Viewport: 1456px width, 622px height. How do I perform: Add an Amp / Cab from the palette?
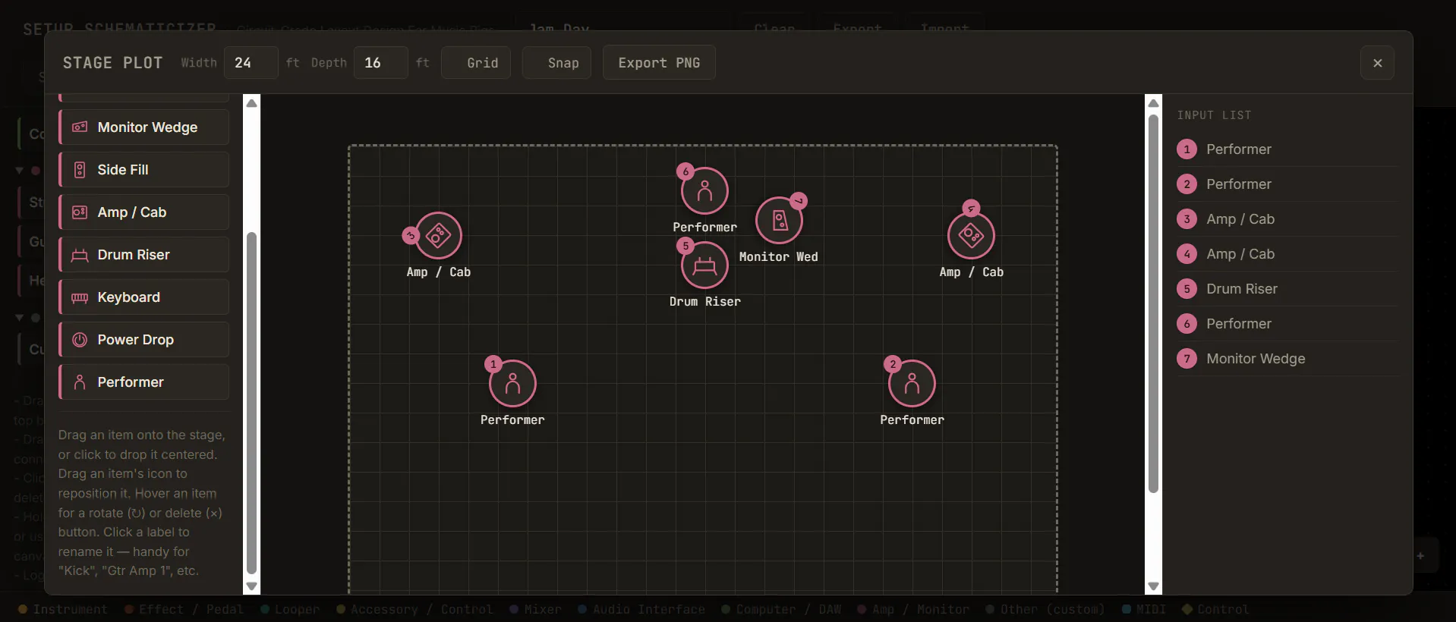pyautogui.click(x=144, y=212)
